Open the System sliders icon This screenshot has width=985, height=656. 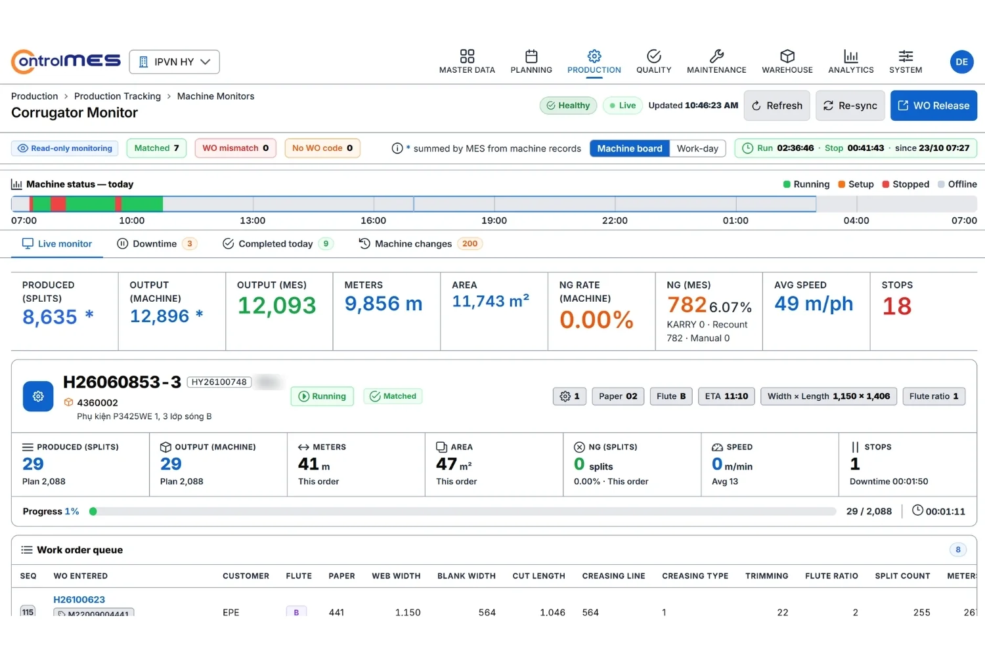click(x=906, y=56)
